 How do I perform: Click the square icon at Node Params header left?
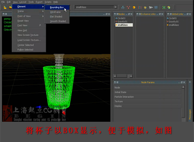[x=115, y=82]
